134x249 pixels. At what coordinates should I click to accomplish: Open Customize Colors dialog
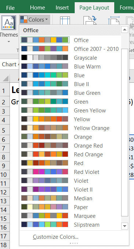point(56,237)
